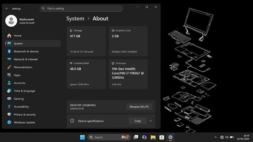
Task: Open Time & language settings
Action: (x=33, y=91)
